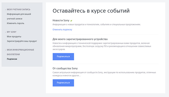This screenshot has width=169, height=97.
Task: Click description starting Информация о новых продуктах
Action: click(97, 24)
